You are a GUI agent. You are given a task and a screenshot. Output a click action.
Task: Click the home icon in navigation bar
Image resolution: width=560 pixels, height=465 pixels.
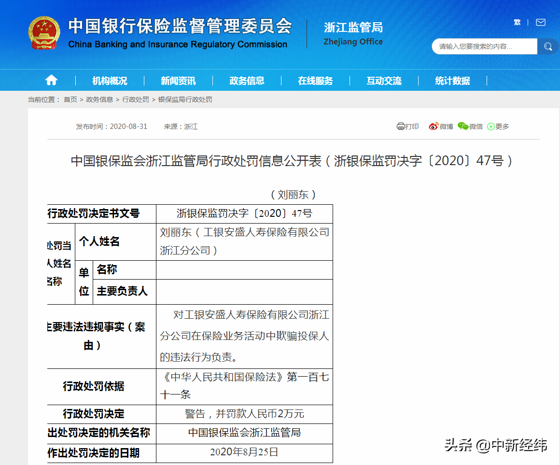pos(51,80)
